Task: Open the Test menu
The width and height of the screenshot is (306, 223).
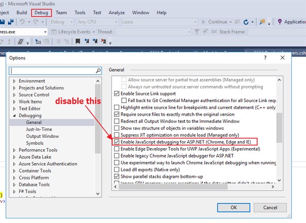Action: [97, 13]
